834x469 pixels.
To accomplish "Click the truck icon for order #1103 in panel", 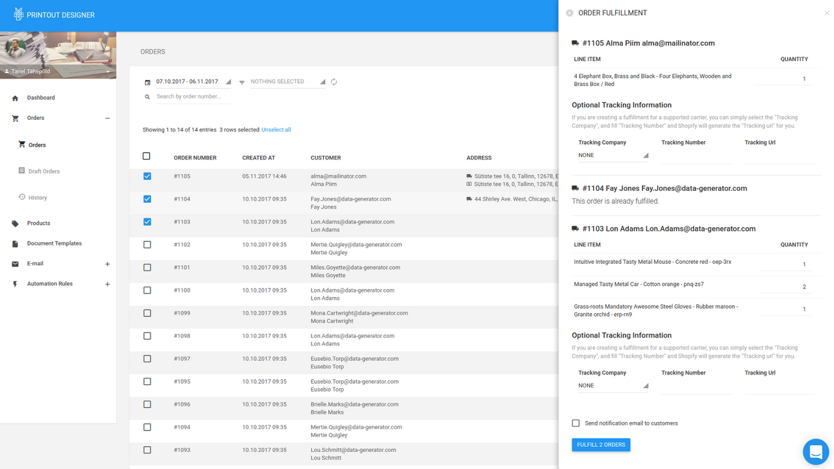I will 575,229.
